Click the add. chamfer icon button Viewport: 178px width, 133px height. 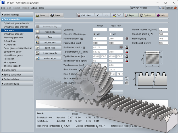tap(127, 83)
